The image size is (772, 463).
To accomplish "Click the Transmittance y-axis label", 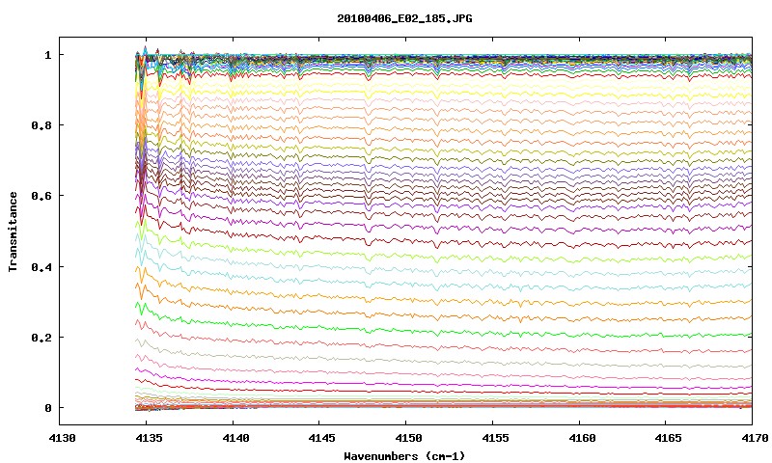I will [x=14, y=231].
